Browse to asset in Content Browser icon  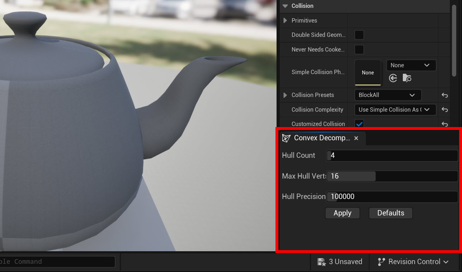click(407, 78)
